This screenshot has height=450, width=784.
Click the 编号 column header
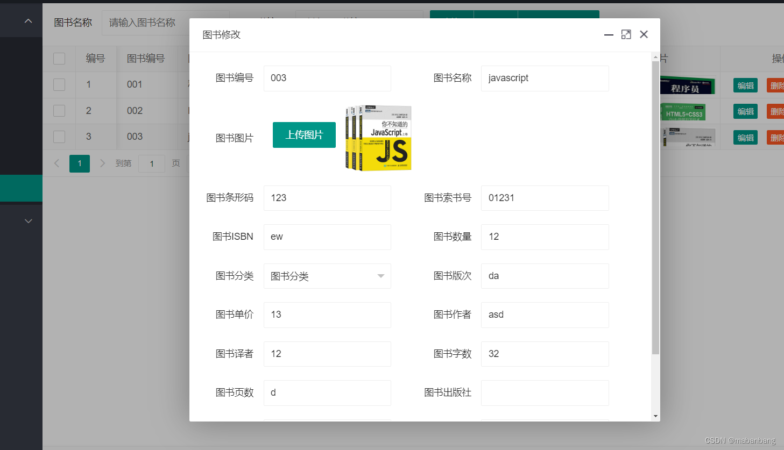[95, 59]
